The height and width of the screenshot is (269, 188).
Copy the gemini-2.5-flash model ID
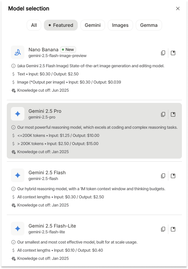click(163, 176)
